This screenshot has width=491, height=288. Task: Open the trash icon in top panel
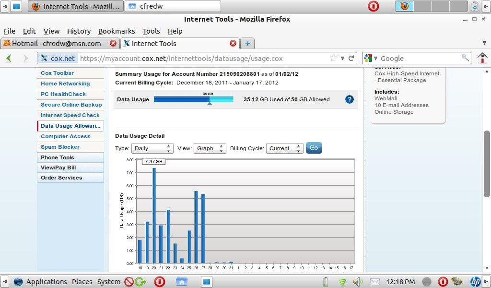(x=475, y=6)
